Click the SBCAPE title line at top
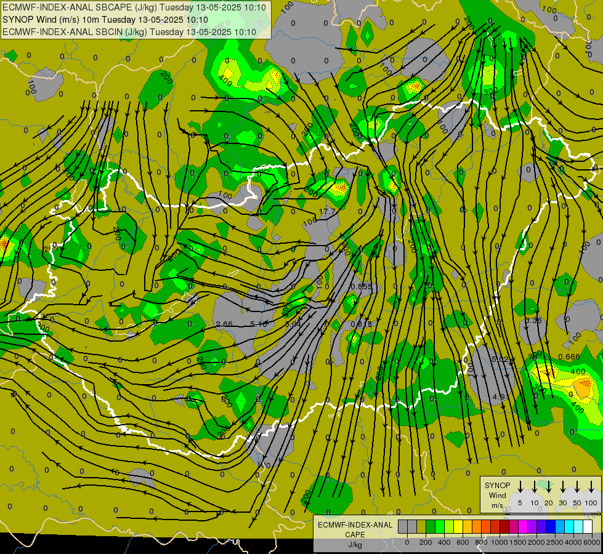 point(134,7)
